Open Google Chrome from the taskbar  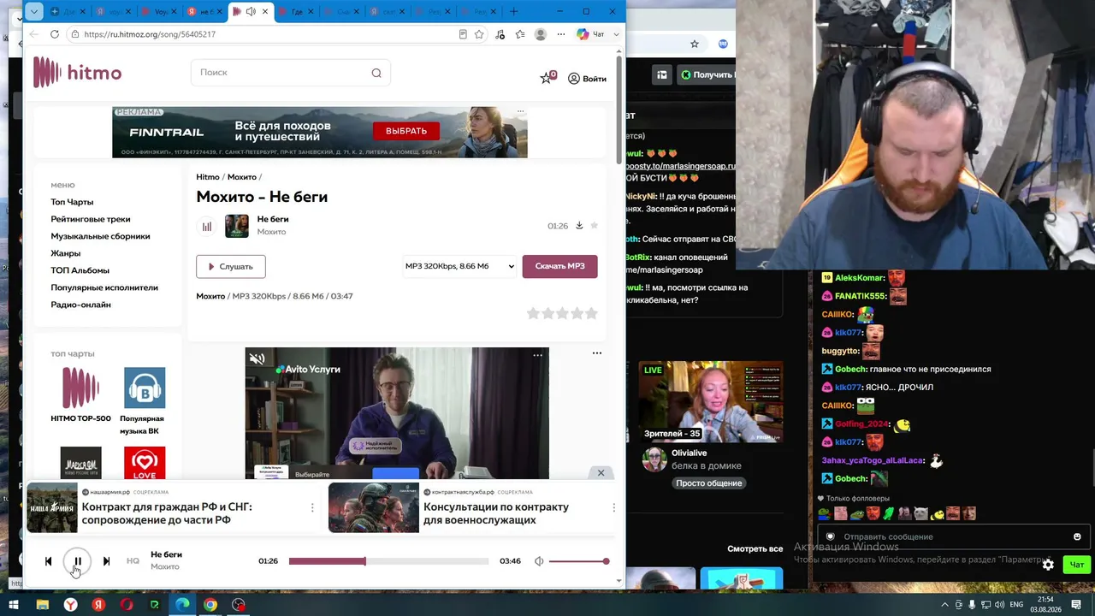coord(210,605)
